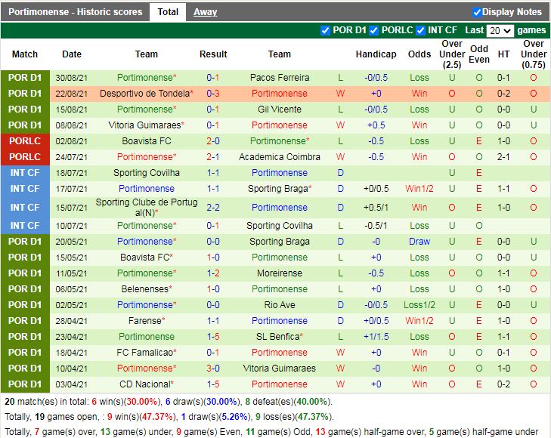Select the Loss1/2 odds result for Rio Ave
The image size is (551, 438).
click(x=419, y=304)
